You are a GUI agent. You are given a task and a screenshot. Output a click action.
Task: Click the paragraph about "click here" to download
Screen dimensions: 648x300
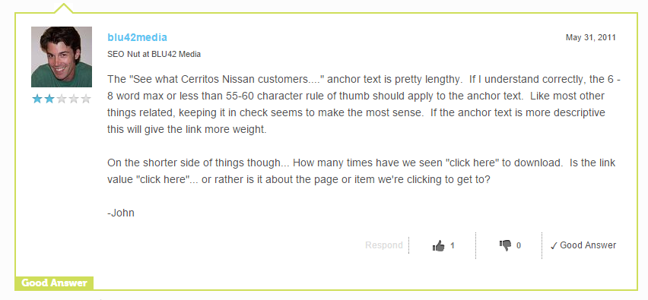361,171
